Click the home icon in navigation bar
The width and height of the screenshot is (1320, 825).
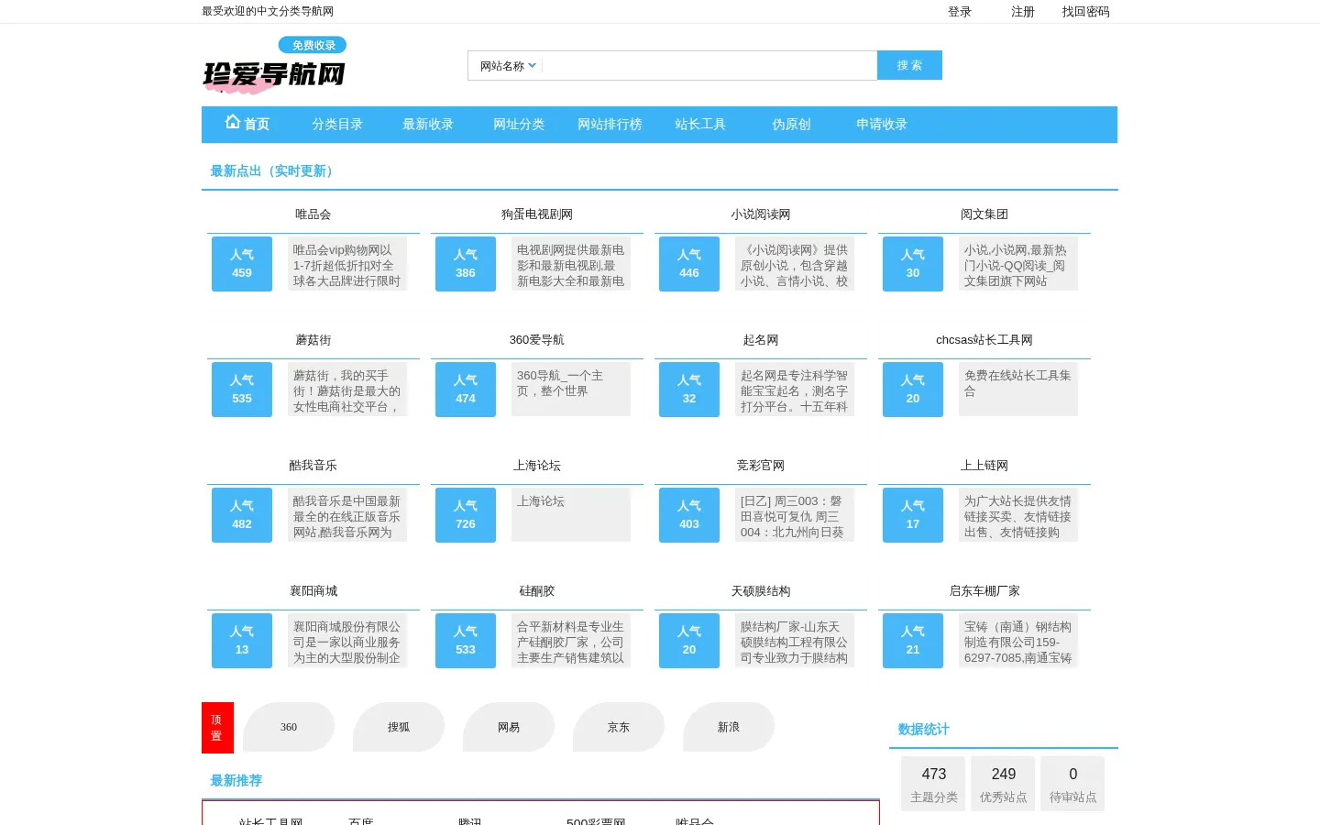[x=233, y=122]
